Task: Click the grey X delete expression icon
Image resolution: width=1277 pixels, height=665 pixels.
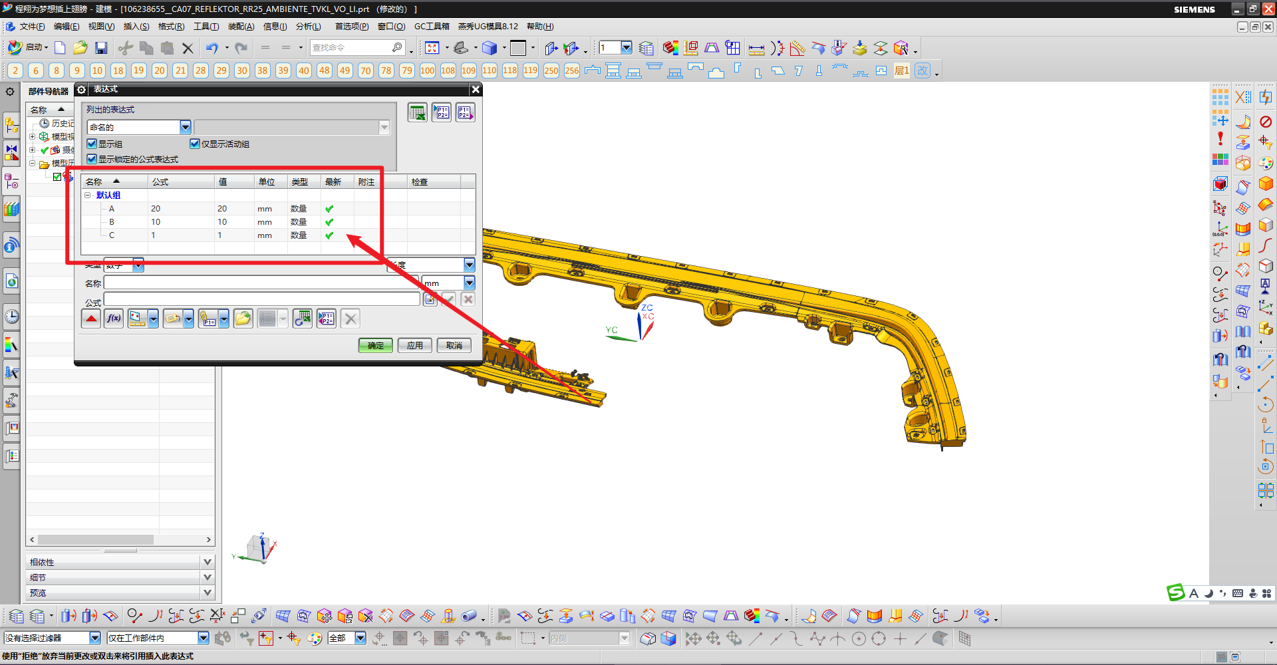Action: click(x=351, y=319)
